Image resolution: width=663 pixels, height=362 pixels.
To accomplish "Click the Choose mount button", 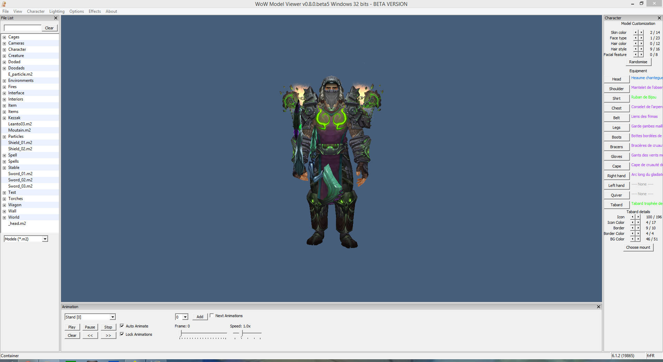I will [x=638, y=247].
